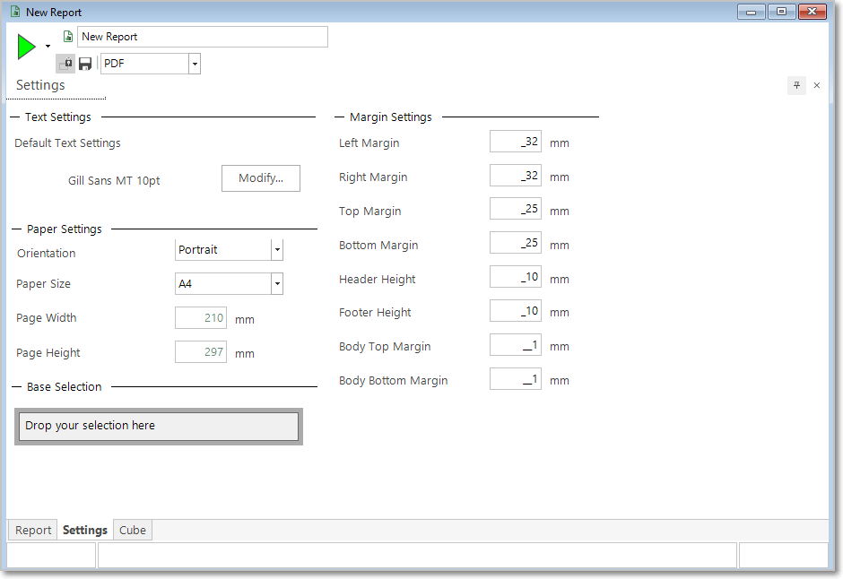Click the Page Height field
Viewport: 843px width, 579px height.
tap(201, 352)
